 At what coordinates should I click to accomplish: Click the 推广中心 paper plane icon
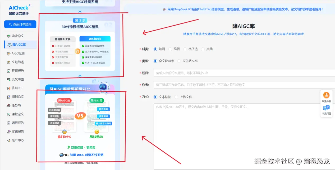click(x=9, y=140)
